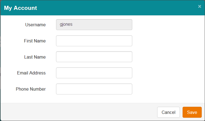Viewport: 205px width, 121px height.
Task: Click blank white space right of Phone Number field
Action: tap(168, 89)
